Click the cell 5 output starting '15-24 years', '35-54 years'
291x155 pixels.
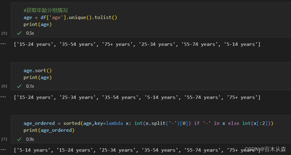coord(137,44)
